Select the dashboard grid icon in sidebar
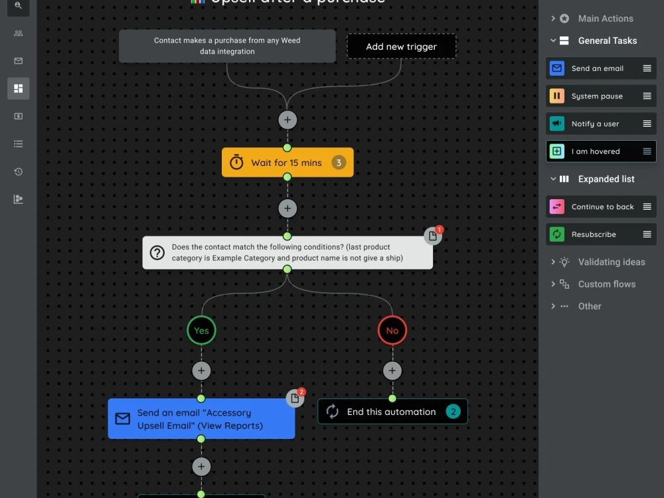This screenshot has height=498, width=664. click(x=18, y=88)
